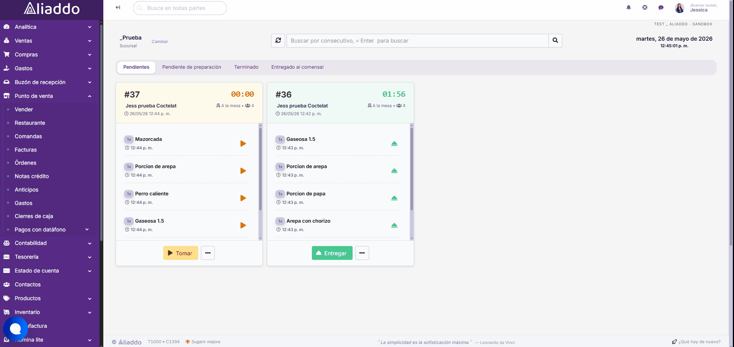Deliver Gaseosa 1.5 in order #36

tap(394, 144)
